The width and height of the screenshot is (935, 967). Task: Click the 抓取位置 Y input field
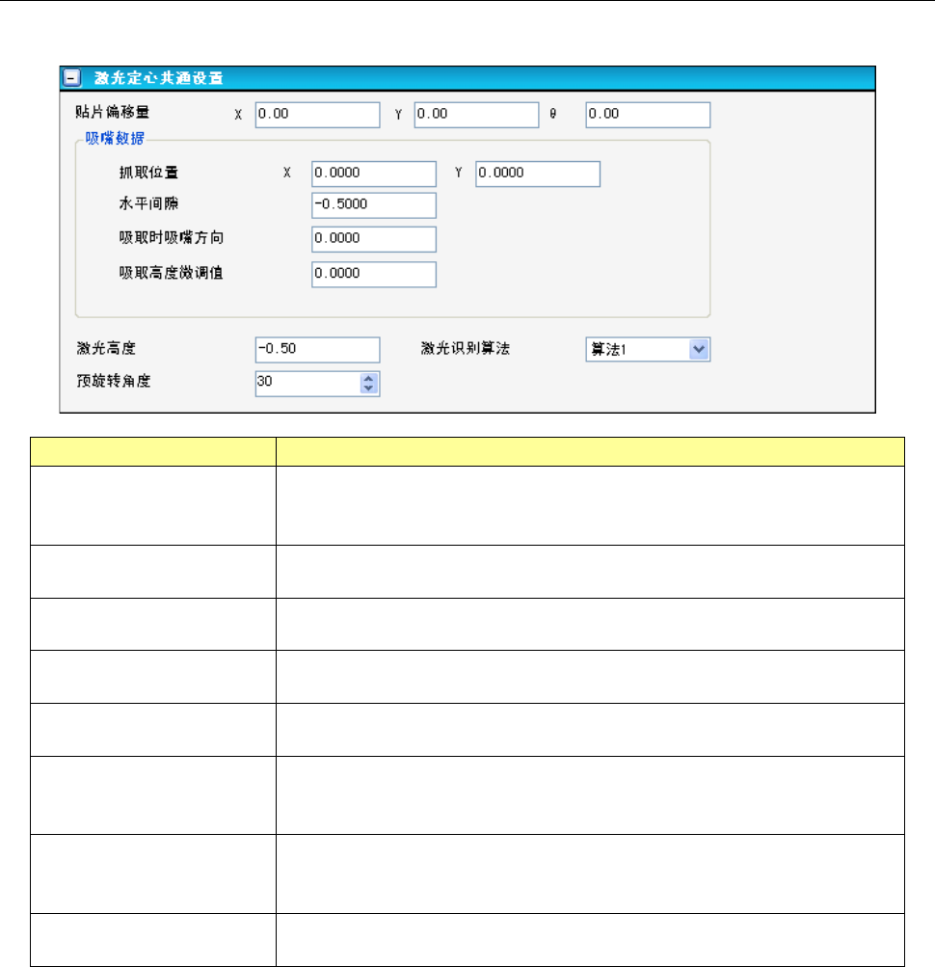tap(538, 174)
